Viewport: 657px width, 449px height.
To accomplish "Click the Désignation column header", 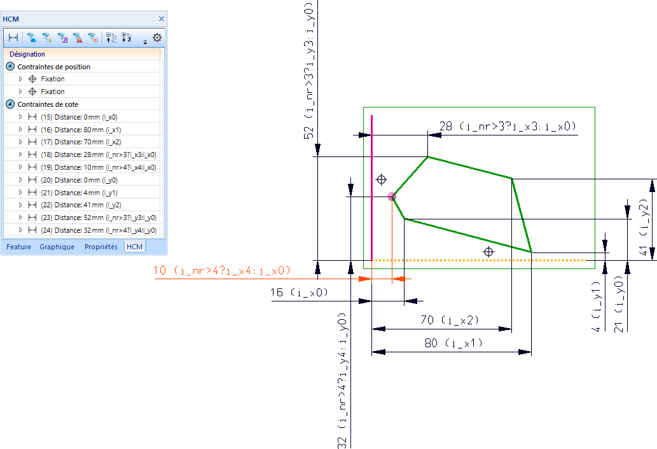I will point(83,54).
